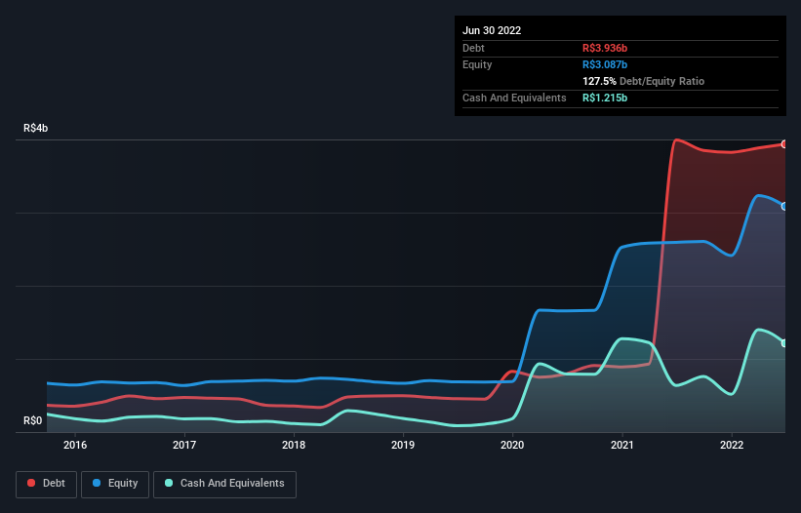Click the red Debt legend dot
This screenshot has height=513, width=801.
point(31,483)
